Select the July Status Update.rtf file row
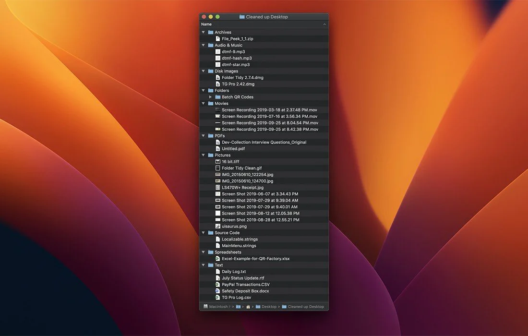The width and height of the screenshot is (528, 336). point(242,278)
